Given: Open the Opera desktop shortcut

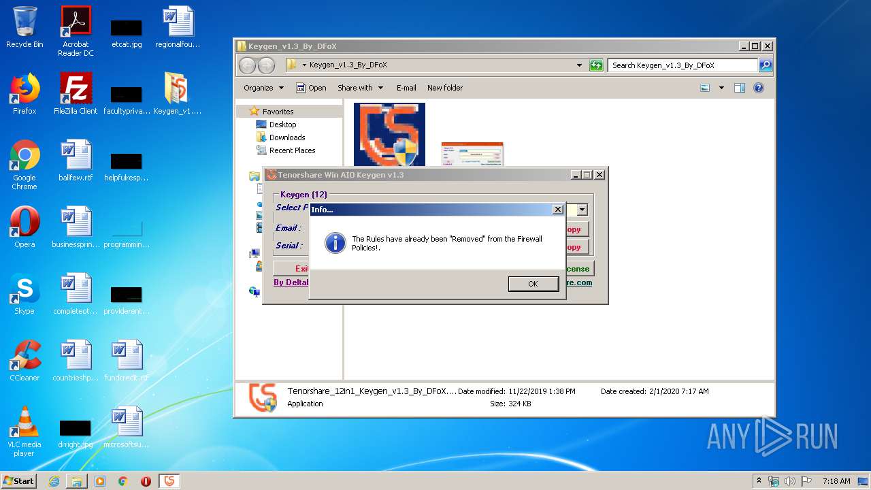Looking at the screenshot, I should click(x=24, y=227).
